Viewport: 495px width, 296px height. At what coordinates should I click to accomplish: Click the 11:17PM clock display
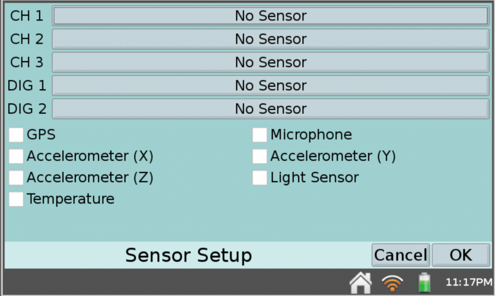pyautogui.click(x=465, y=282)
